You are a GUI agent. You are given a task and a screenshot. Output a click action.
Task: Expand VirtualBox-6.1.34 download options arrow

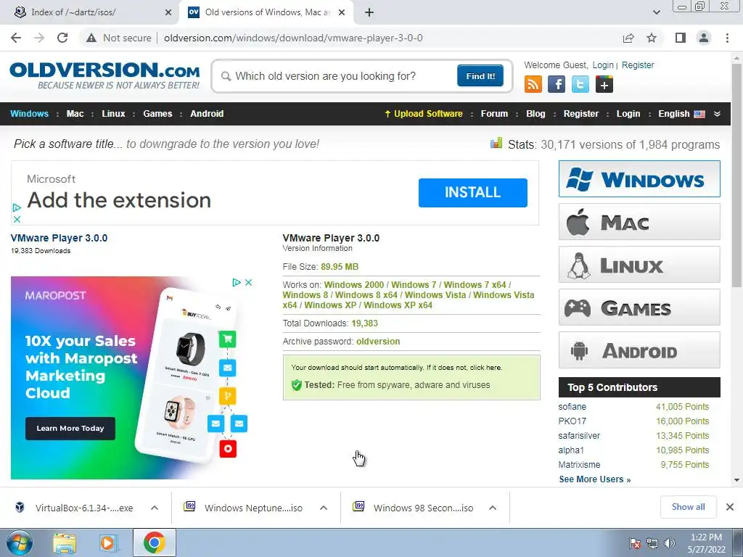click(155, 508)
